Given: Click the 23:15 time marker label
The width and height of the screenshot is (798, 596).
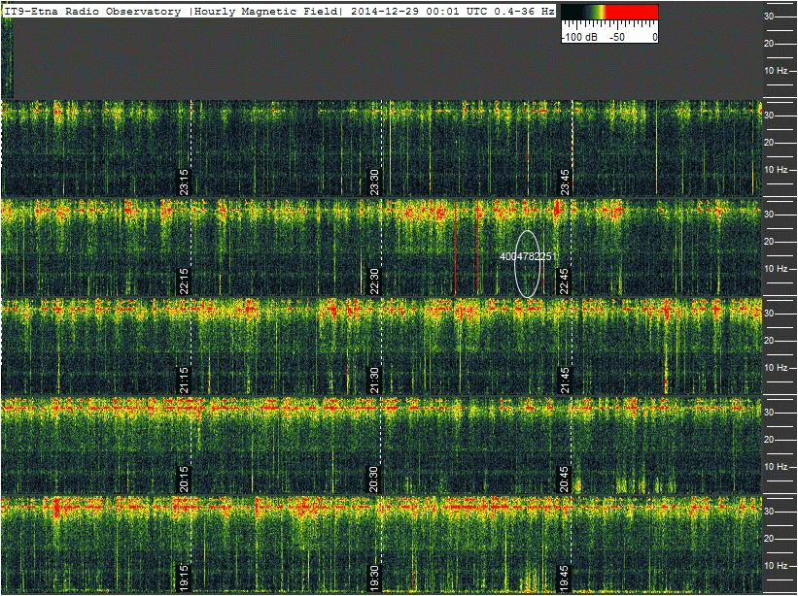Looking at the screenshot, I should pyautogui.click(x=184, y=181).
